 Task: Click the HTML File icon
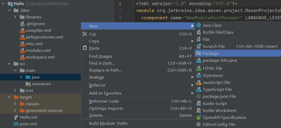click(198, 68)
